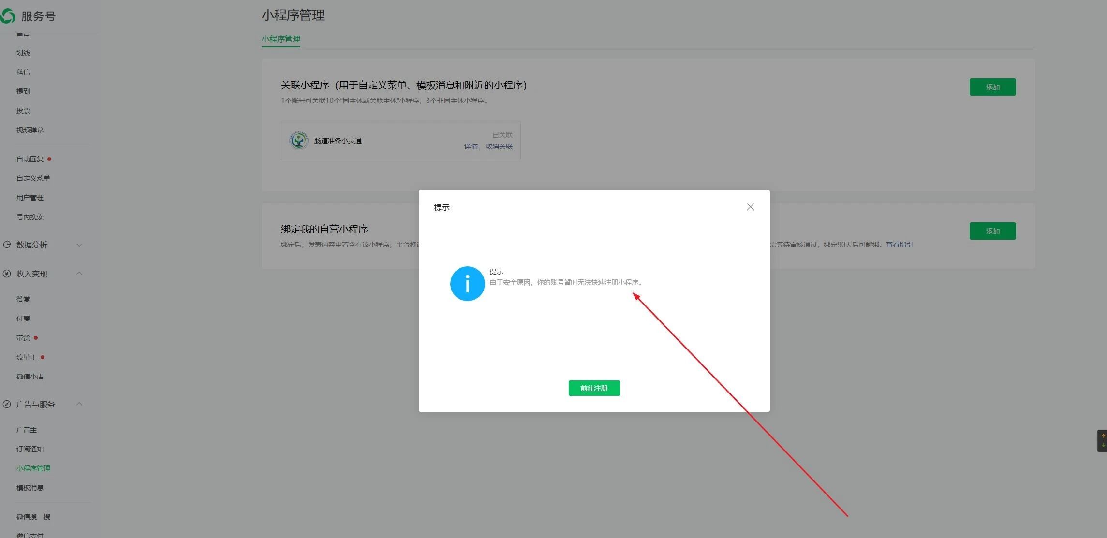Select the 小程序管理 tab

[x=281, y=39]
